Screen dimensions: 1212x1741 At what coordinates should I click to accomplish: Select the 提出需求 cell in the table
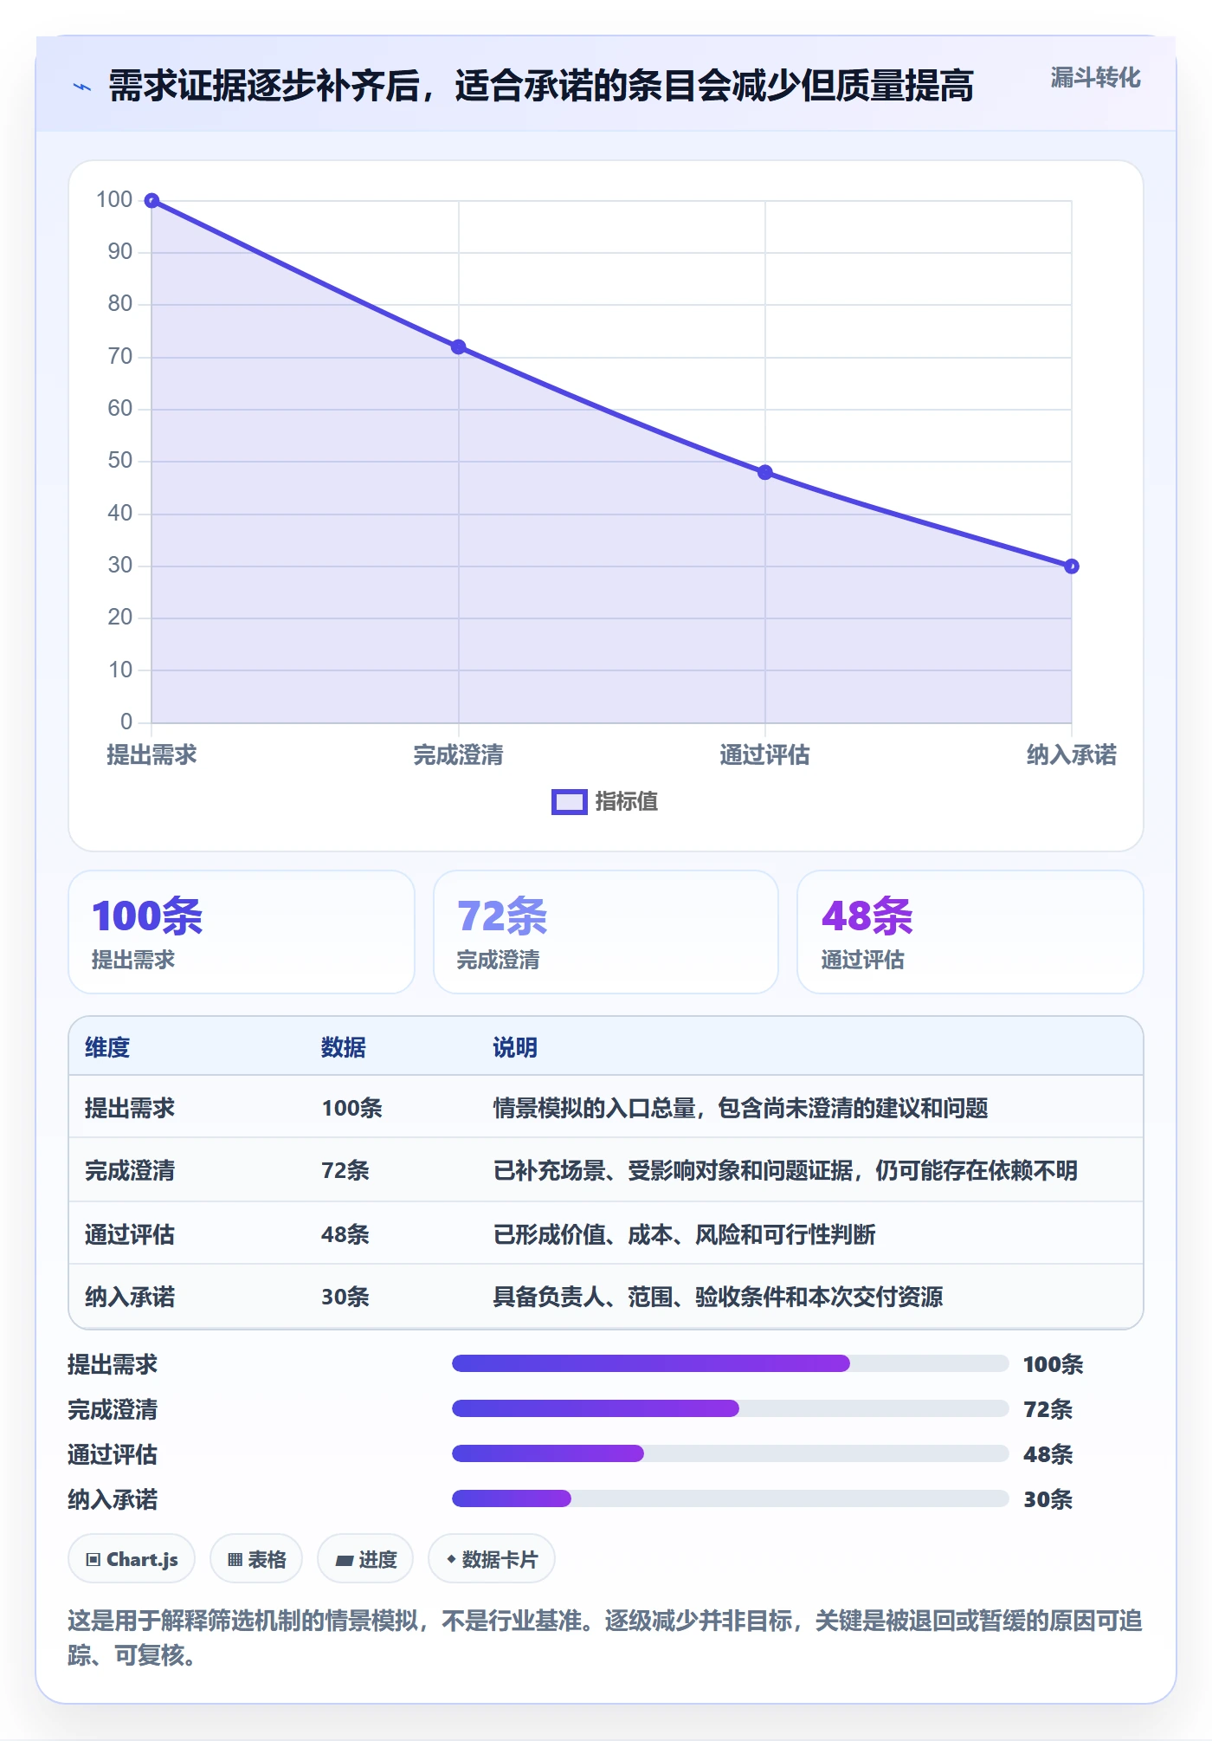(130, 1109)
